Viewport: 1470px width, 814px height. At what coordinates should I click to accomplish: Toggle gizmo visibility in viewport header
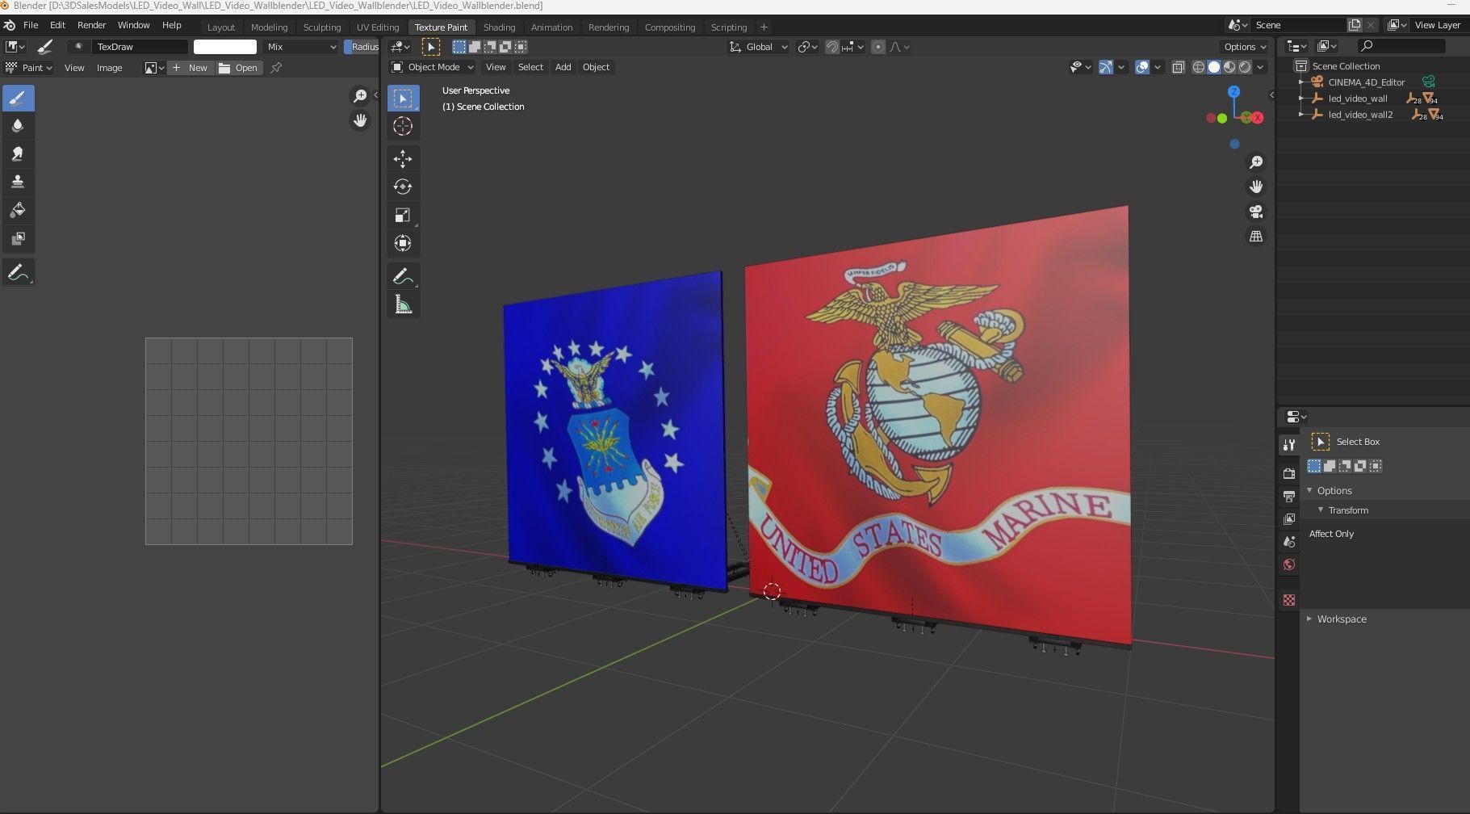point(1106,68)
